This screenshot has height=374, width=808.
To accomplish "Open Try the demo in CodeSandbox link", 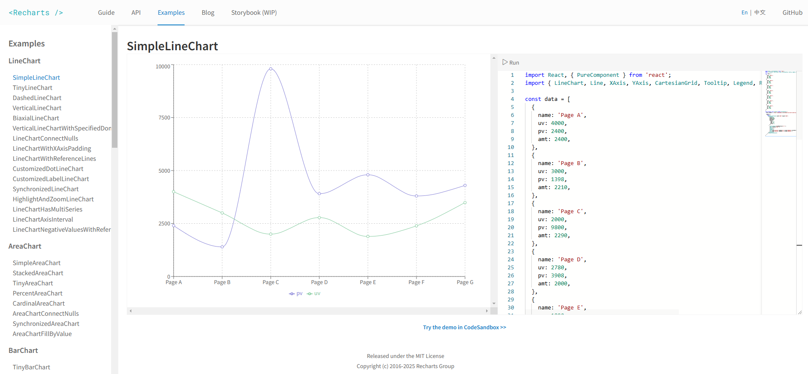I will click(x=464, y=327).
